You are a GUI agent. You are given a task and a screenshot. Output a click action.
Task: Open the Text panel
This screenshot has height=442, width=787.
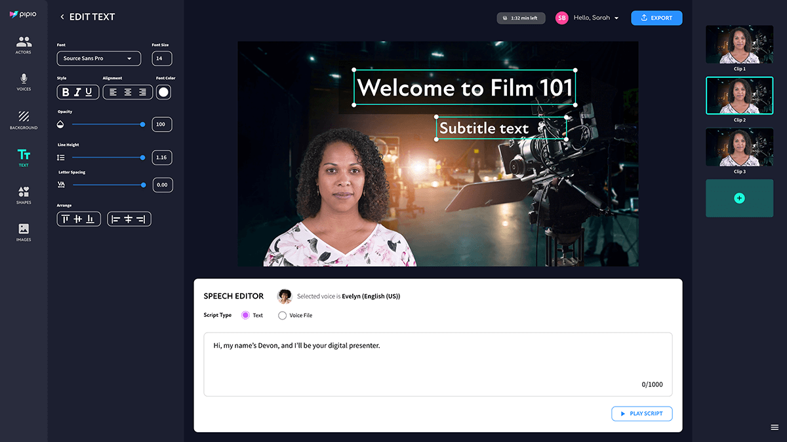coord(24,157)
